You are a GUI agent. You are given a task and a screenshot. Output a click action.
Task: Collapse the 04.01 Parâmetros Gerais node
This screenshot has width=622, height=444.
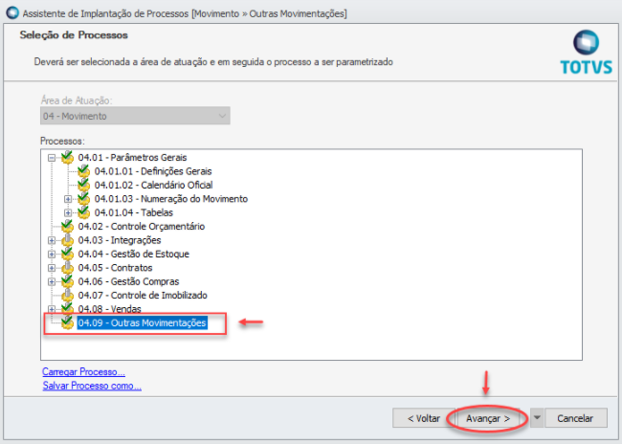coord(52,158)
